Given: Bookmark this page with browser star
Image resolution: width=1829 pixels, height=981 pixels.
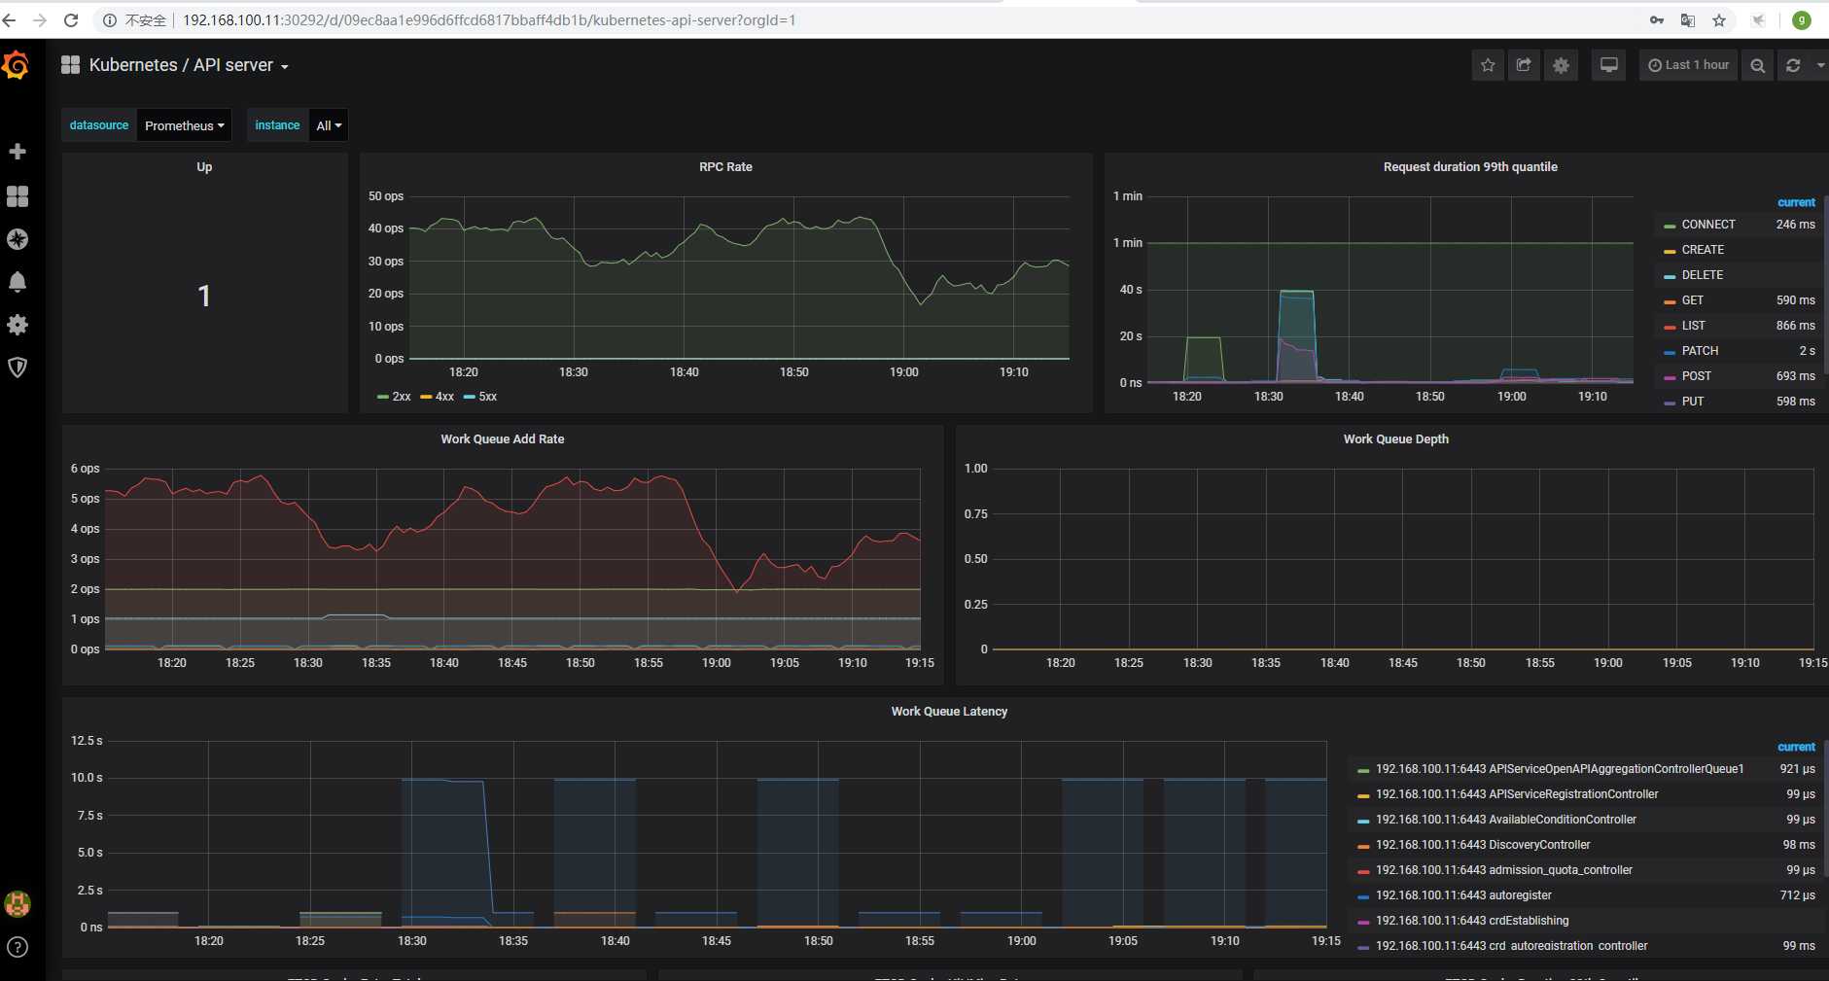Looking at the screenshot, I should (1719, 19).
